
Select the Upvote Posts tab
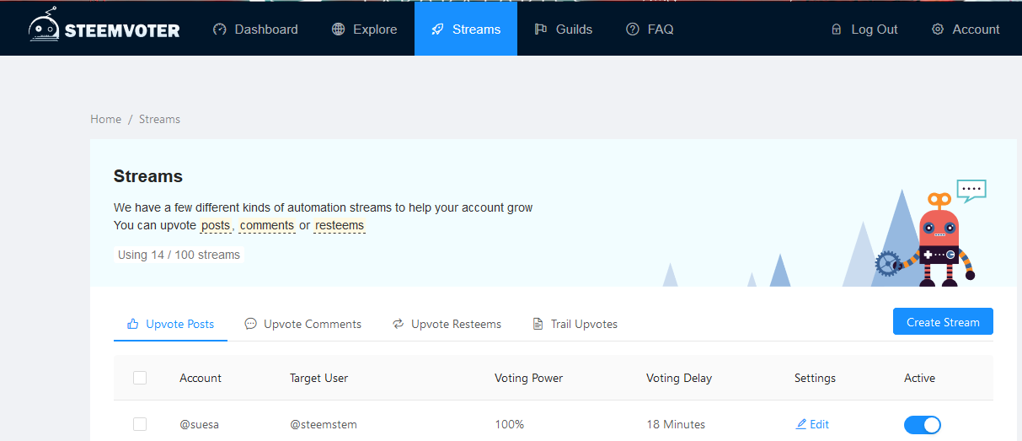[170, 324]
